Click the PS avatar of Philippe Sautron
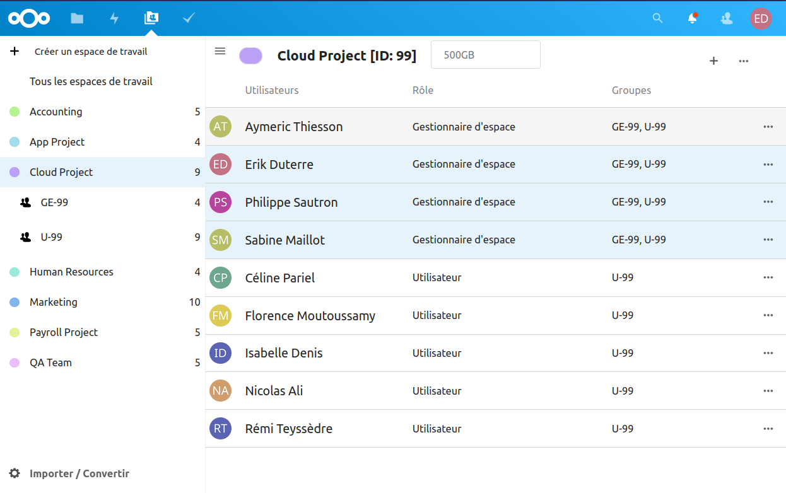786x493 pixels. (x=220, y=202)
